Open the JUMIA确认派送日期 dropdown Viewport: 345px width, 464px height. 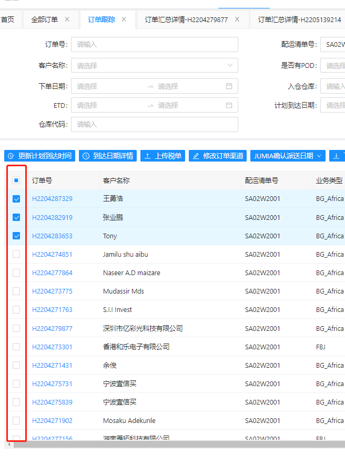click(x=288, y=156)
